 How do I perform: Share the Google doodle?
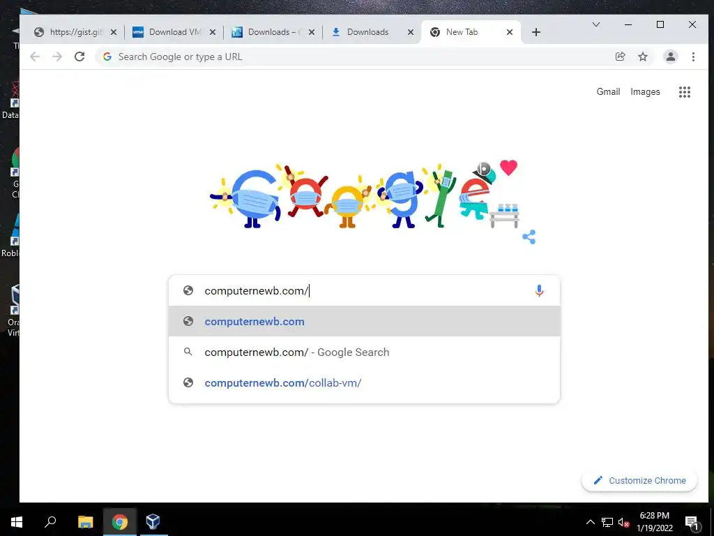pos(529,237)
